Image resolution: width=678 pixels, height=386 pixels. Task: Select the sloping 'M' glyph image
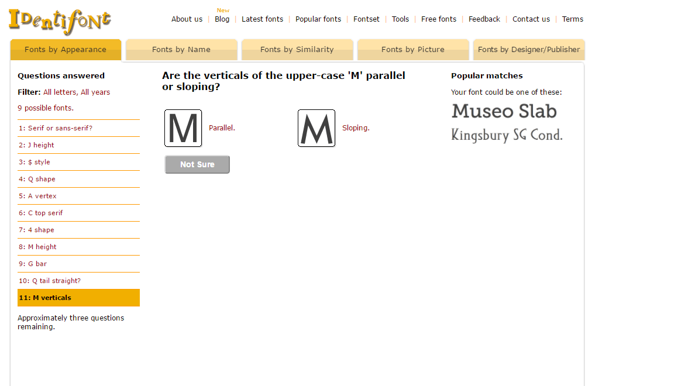point(316,128)
